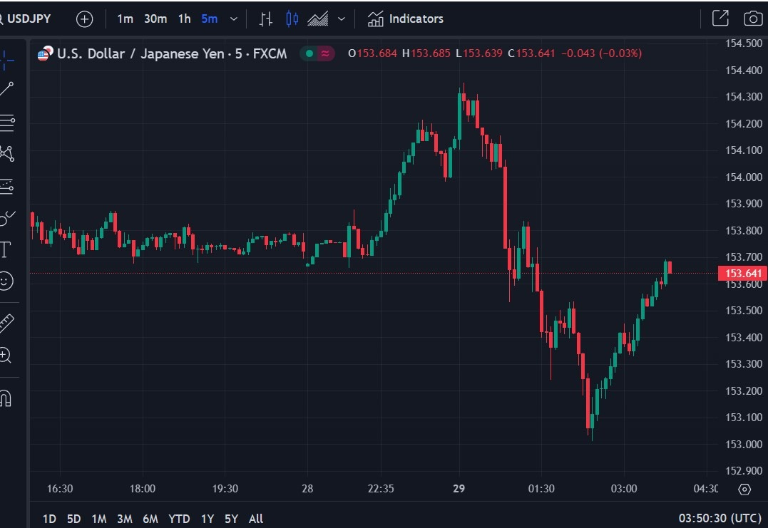Set date range to YTD
This screenshot has height=528, width=768.
pos(179,519)
